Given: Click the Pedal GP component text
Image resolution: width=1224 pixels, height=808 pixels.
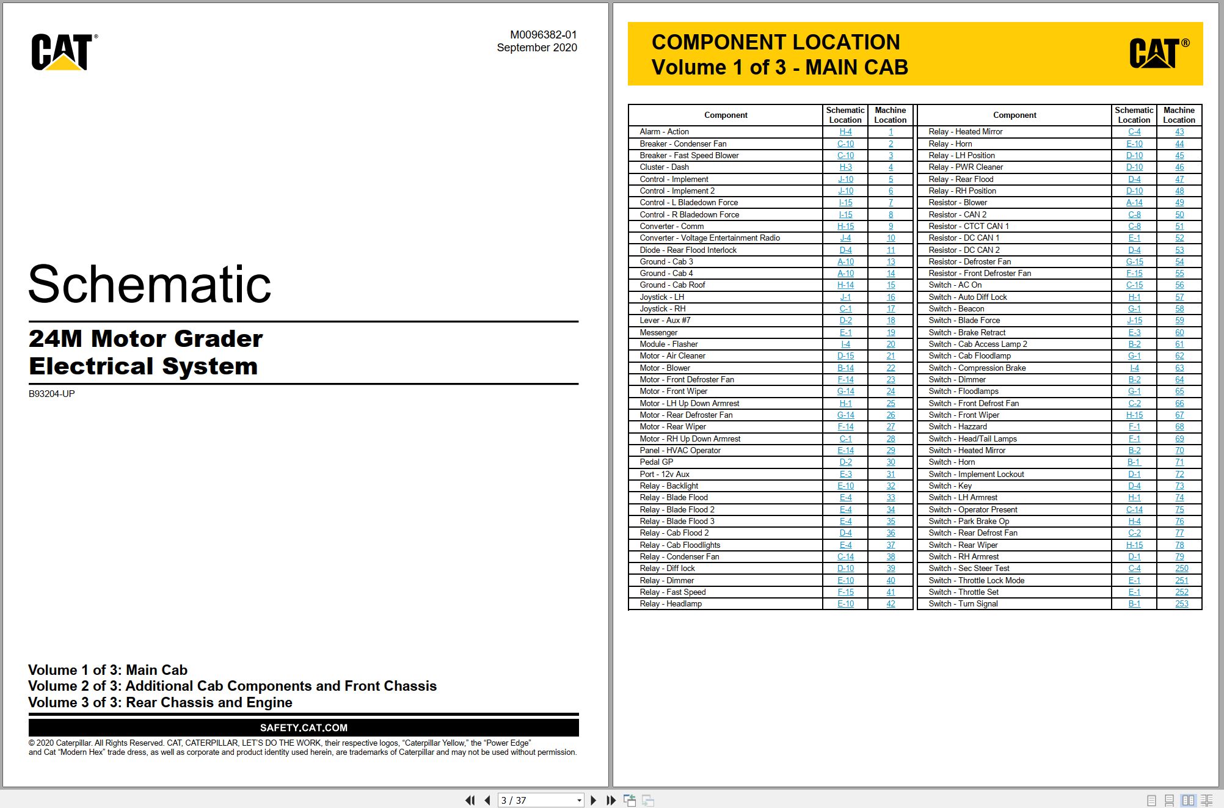Looking at the screenshot, I should [656, 462].
